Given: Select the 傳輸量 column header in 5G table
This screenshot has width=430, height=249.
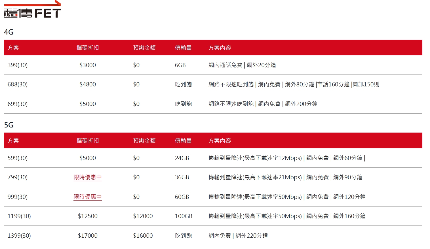Looking at the screenshot, I should click(x=183, y=141).
